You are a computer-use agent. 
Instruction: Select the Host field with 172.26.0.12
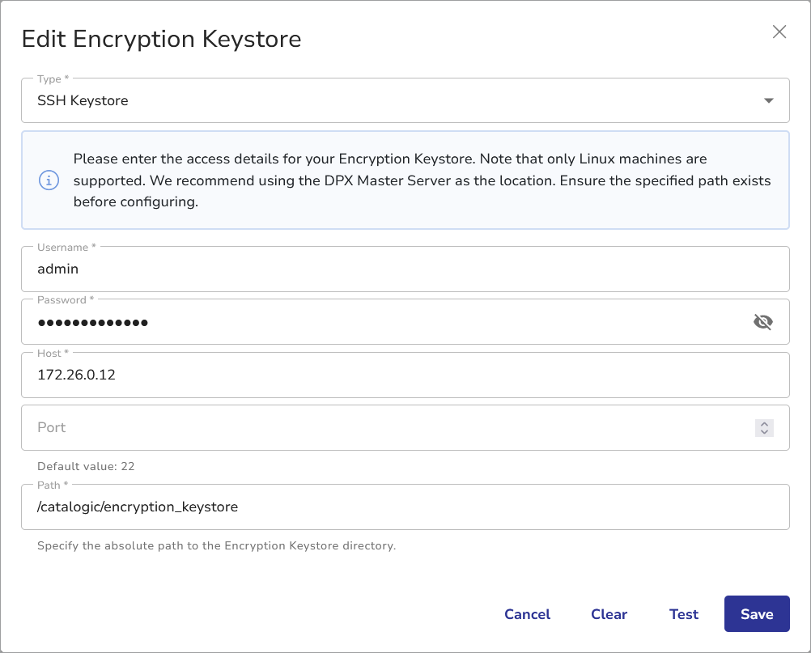(x=389, y=375)
